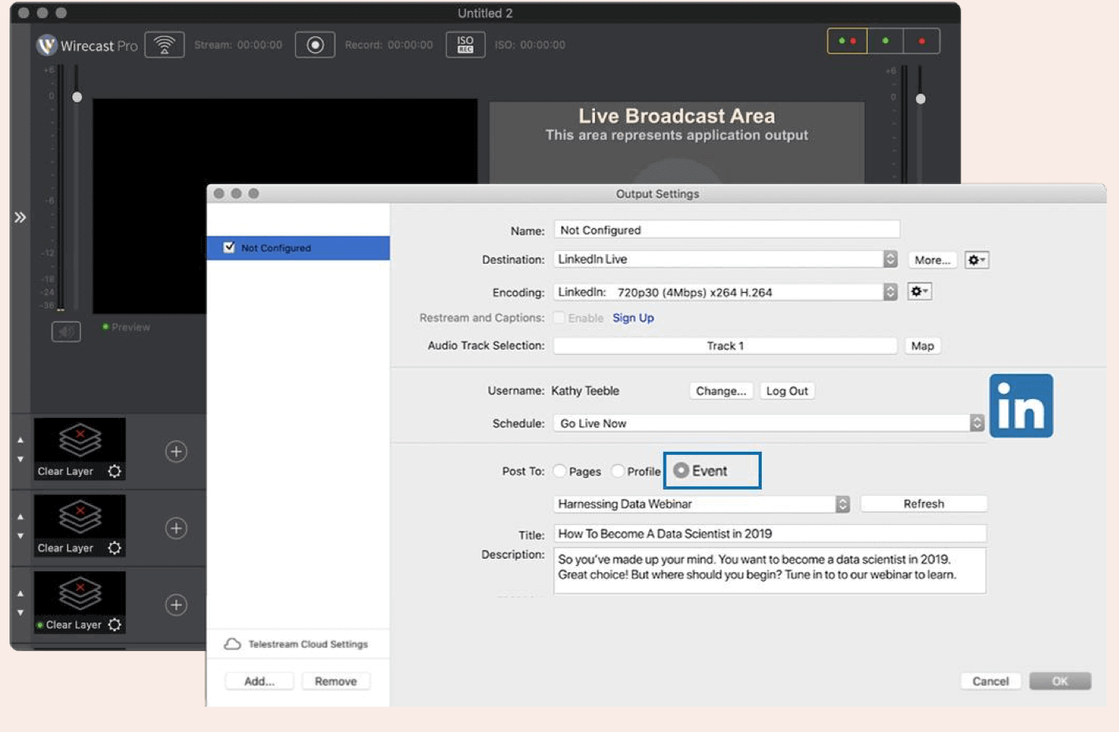The image size is (1119, 732).
Task: Toggle the Not Configured output checkbox
Action: pyautogui.click(x=229, y=248)
